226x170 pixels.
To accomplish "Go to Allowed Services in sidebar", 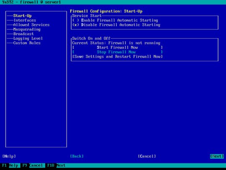I will coord(31,25).
